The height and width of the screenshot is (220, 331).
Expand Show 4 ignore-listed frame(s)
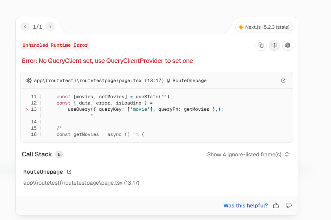[248, 154]
